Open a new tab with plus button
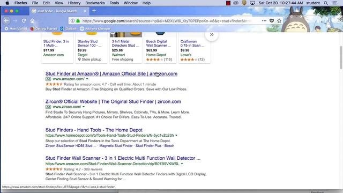The height and width of the screenshot is (193, 343). pyautogui.click(x=94, y=11)
